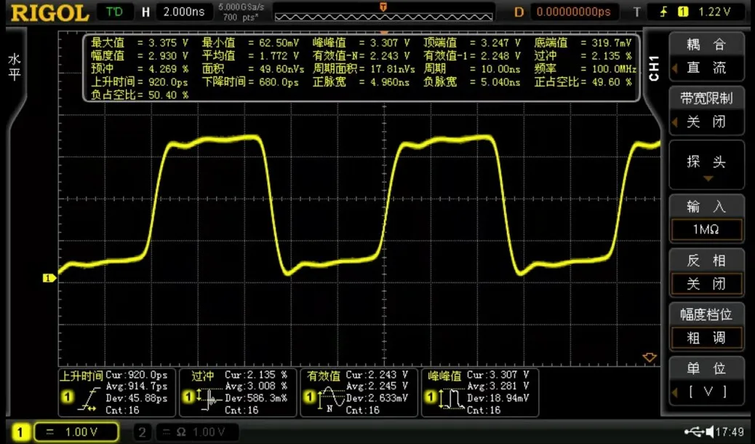Click the 最大值 = 3.375 V measurement

[x=140, y=43]
